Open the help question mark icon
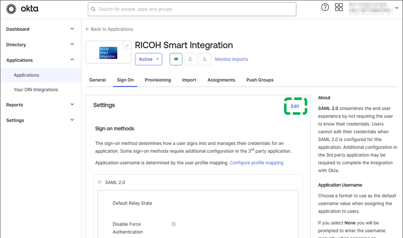Image resolution: width=403 pixels, height=238 pixels. (x=325, y=7)
